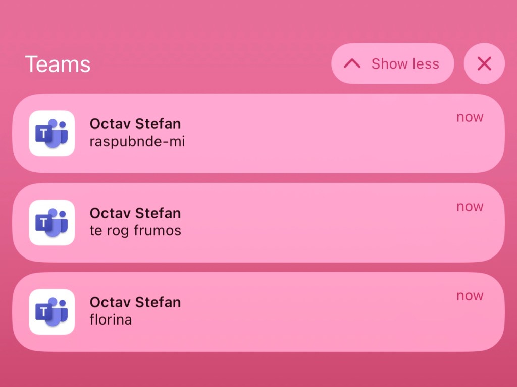Click the upward chevron icon beside Show less
Screen dimensions: 517x387
tap(352, 63)
